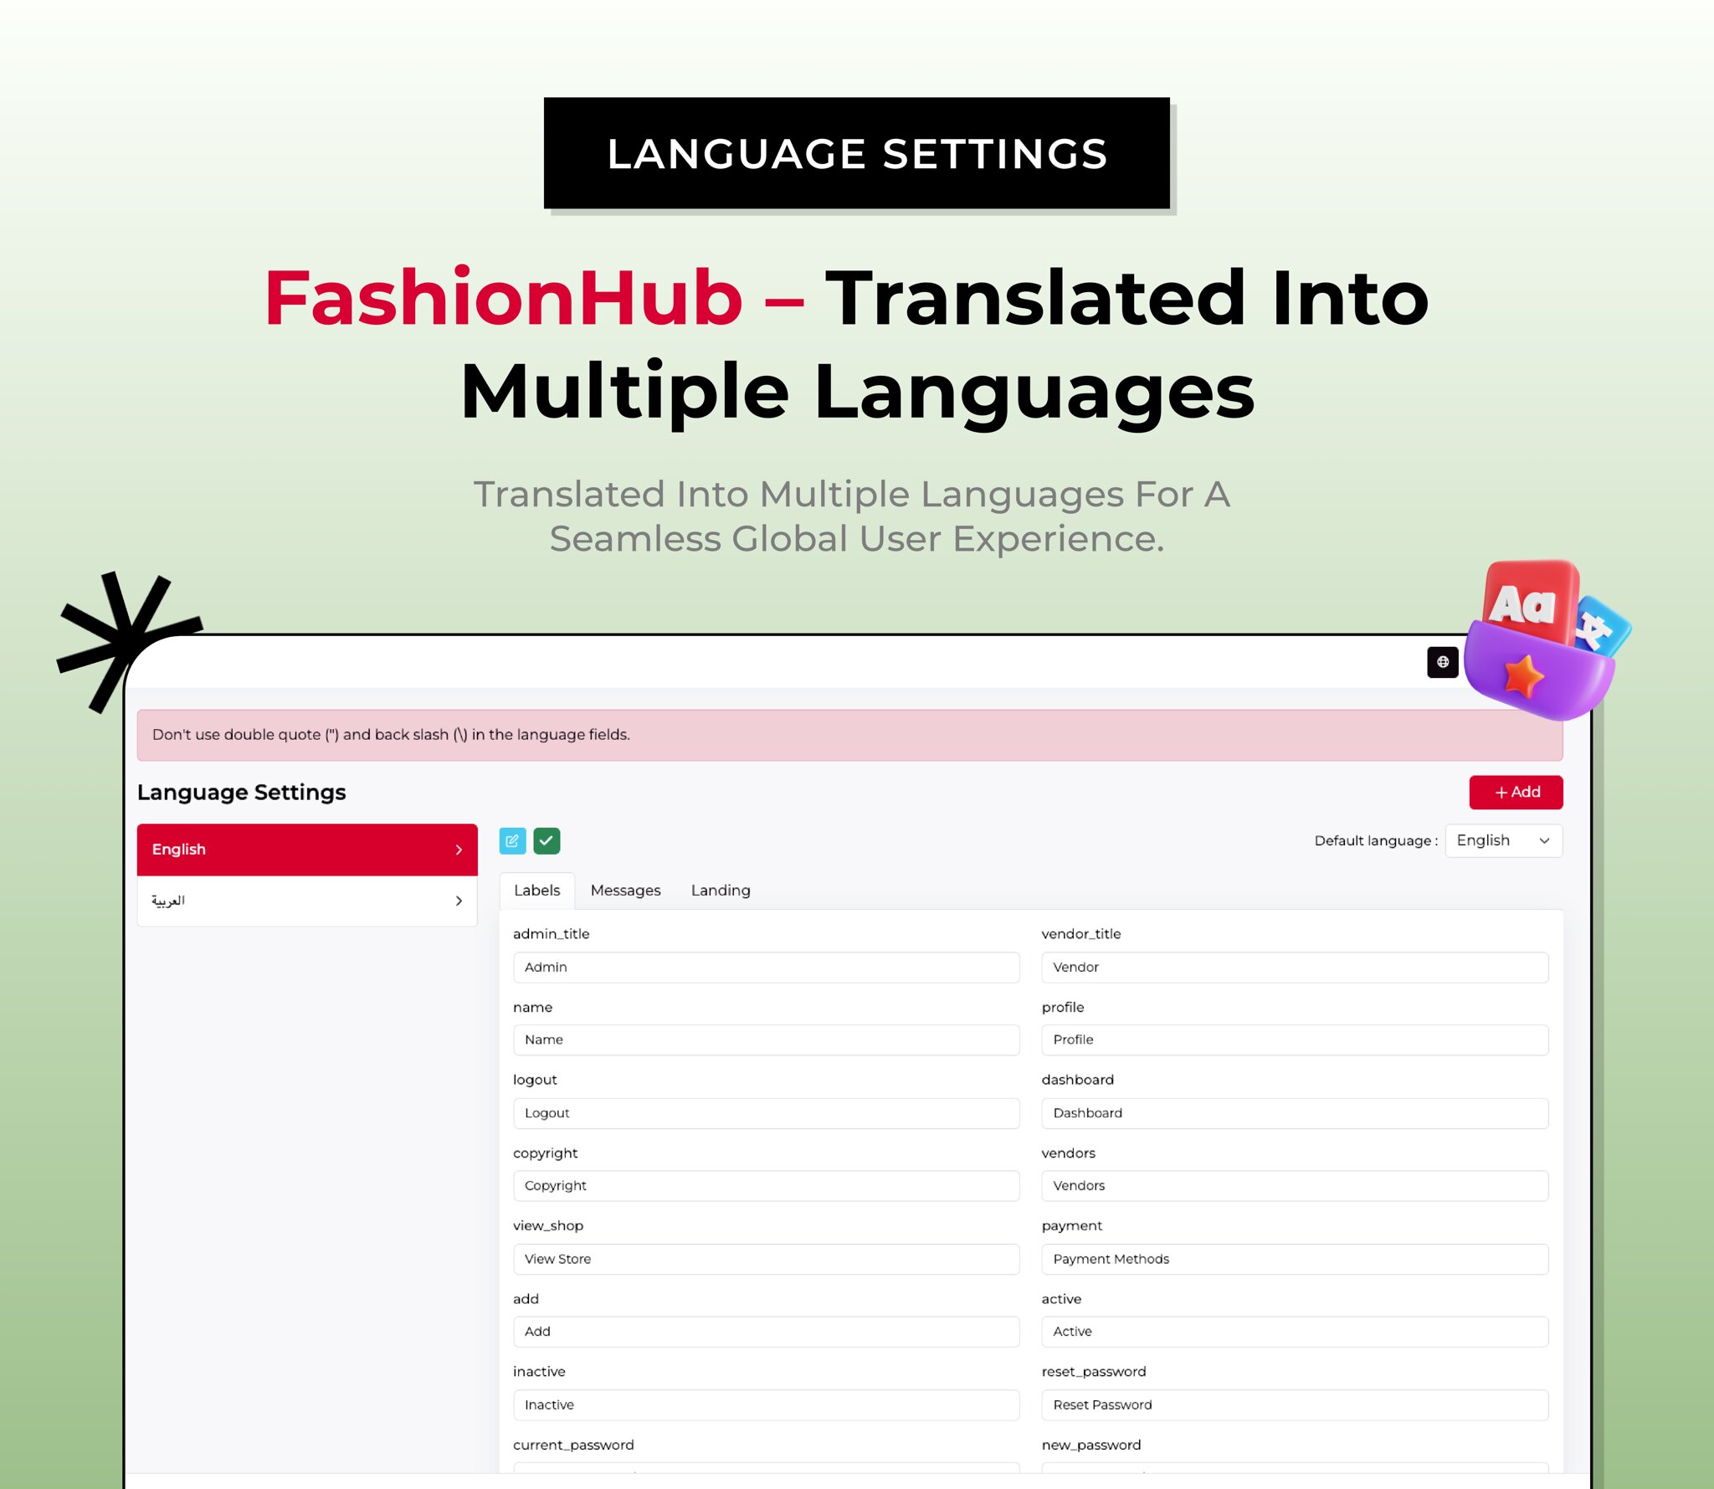Click the add input field

(766, 1332)
